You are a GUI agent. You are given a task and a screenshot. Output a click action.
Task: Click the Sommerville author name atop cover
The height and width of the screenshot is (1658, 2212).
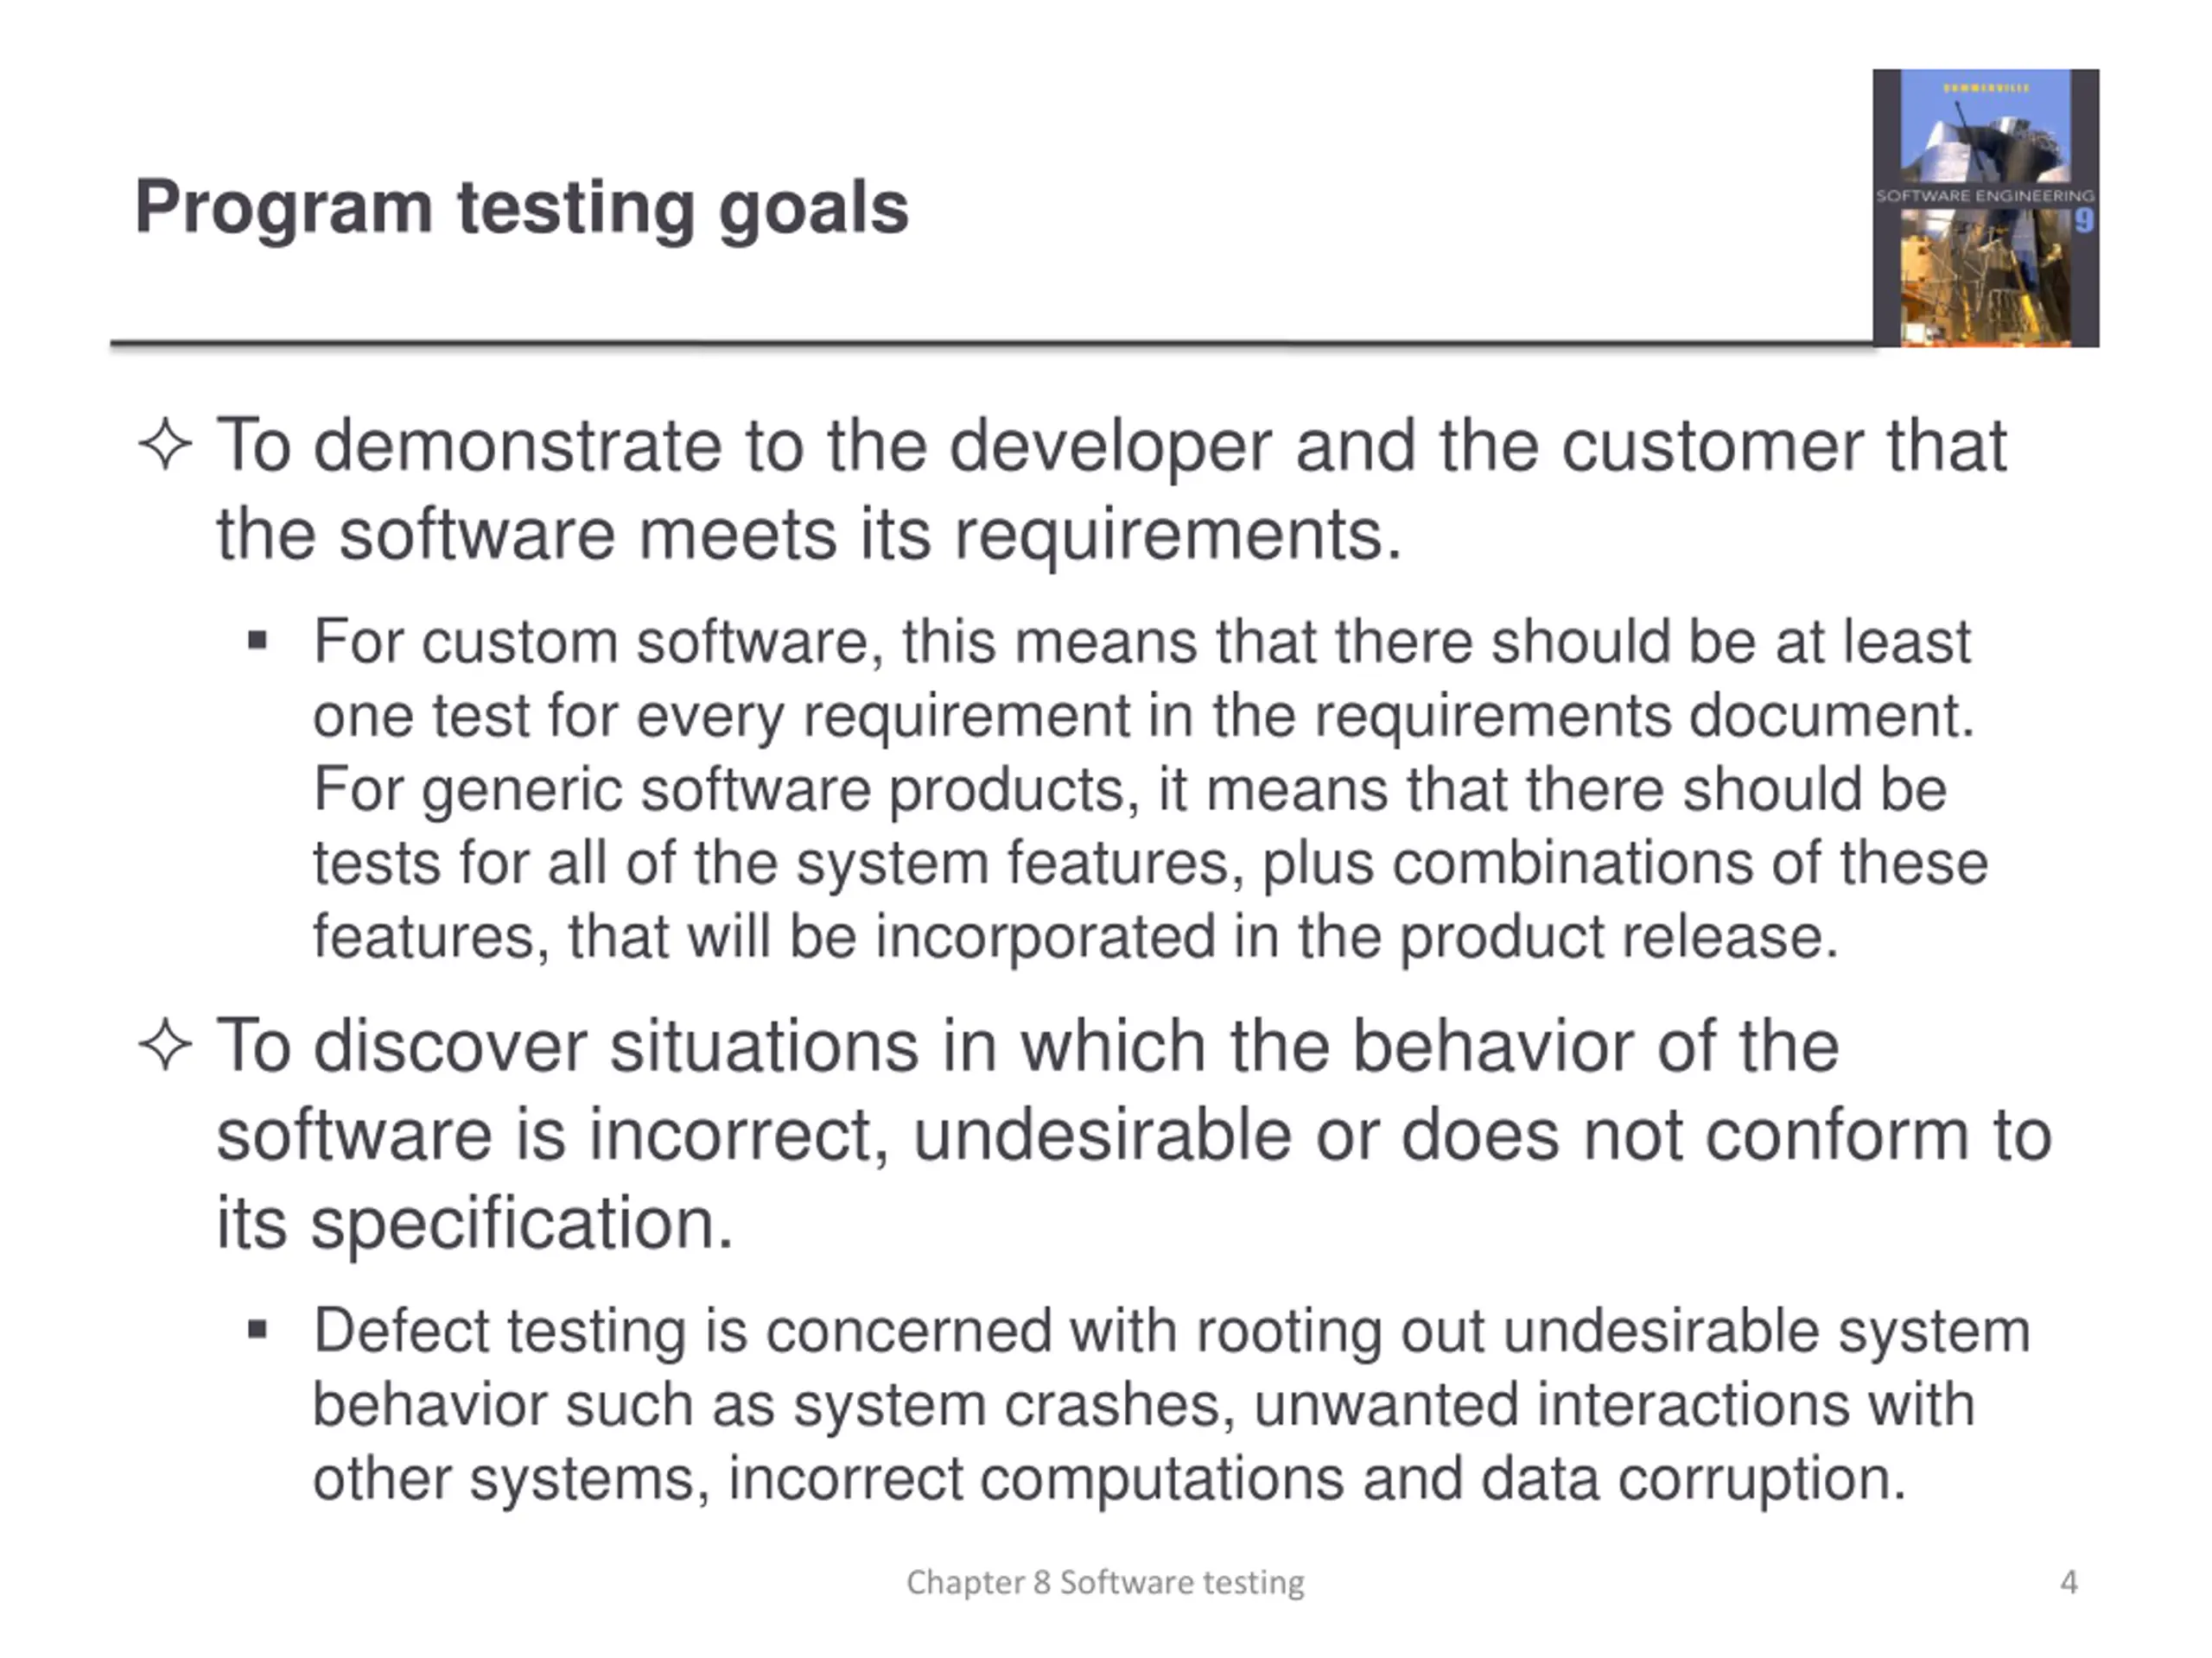coord(1986,88)
